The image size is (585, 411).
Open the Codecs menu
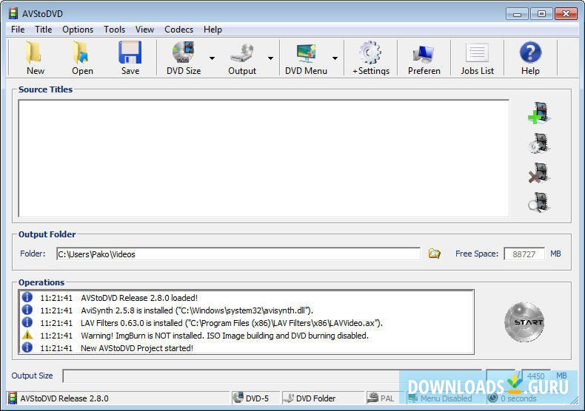coord(178,30)
